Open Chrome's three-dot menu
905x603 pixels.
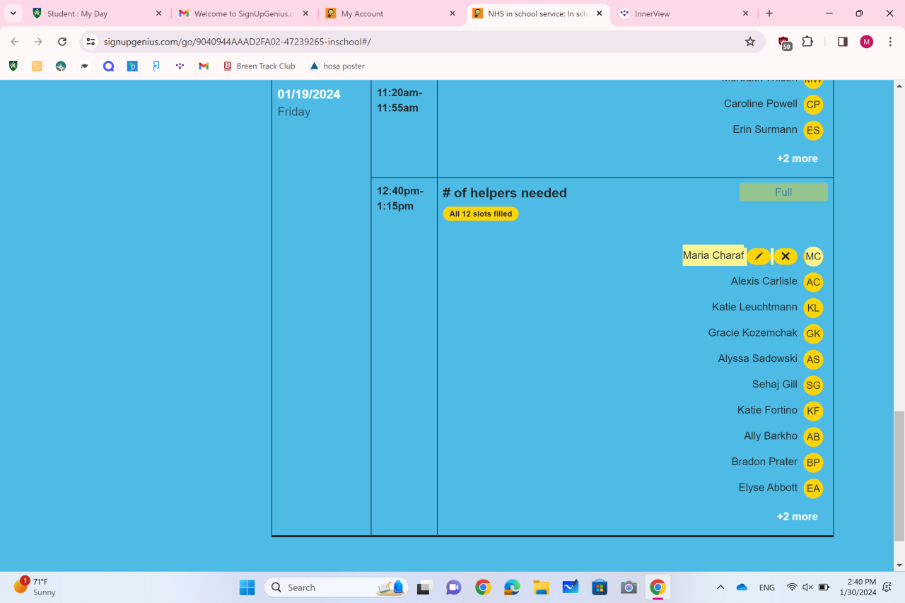[x=889, y=42]
